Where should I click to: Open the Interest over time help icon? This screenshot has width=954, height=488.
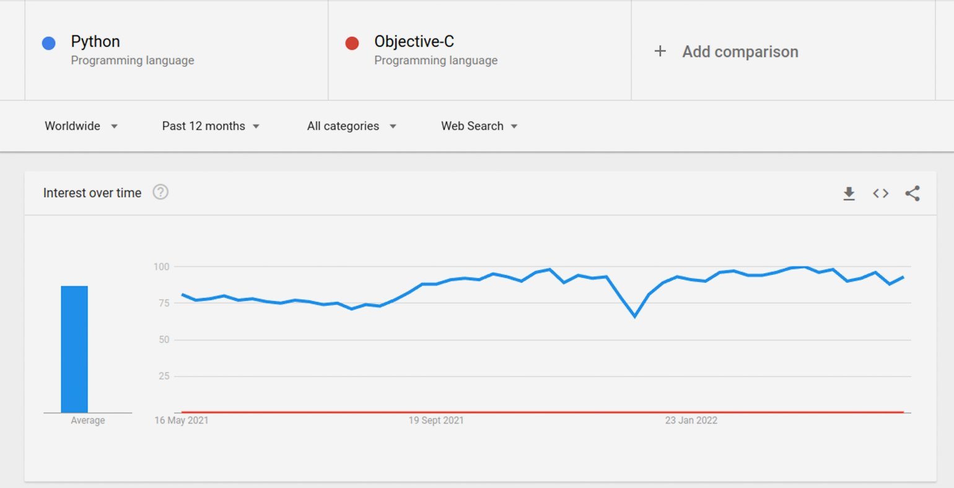160,192
